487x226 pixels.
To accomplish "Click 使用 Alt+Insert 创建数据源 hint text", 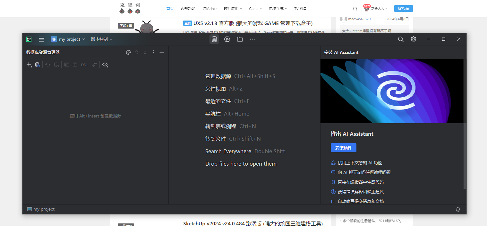I will click(95, 116).
